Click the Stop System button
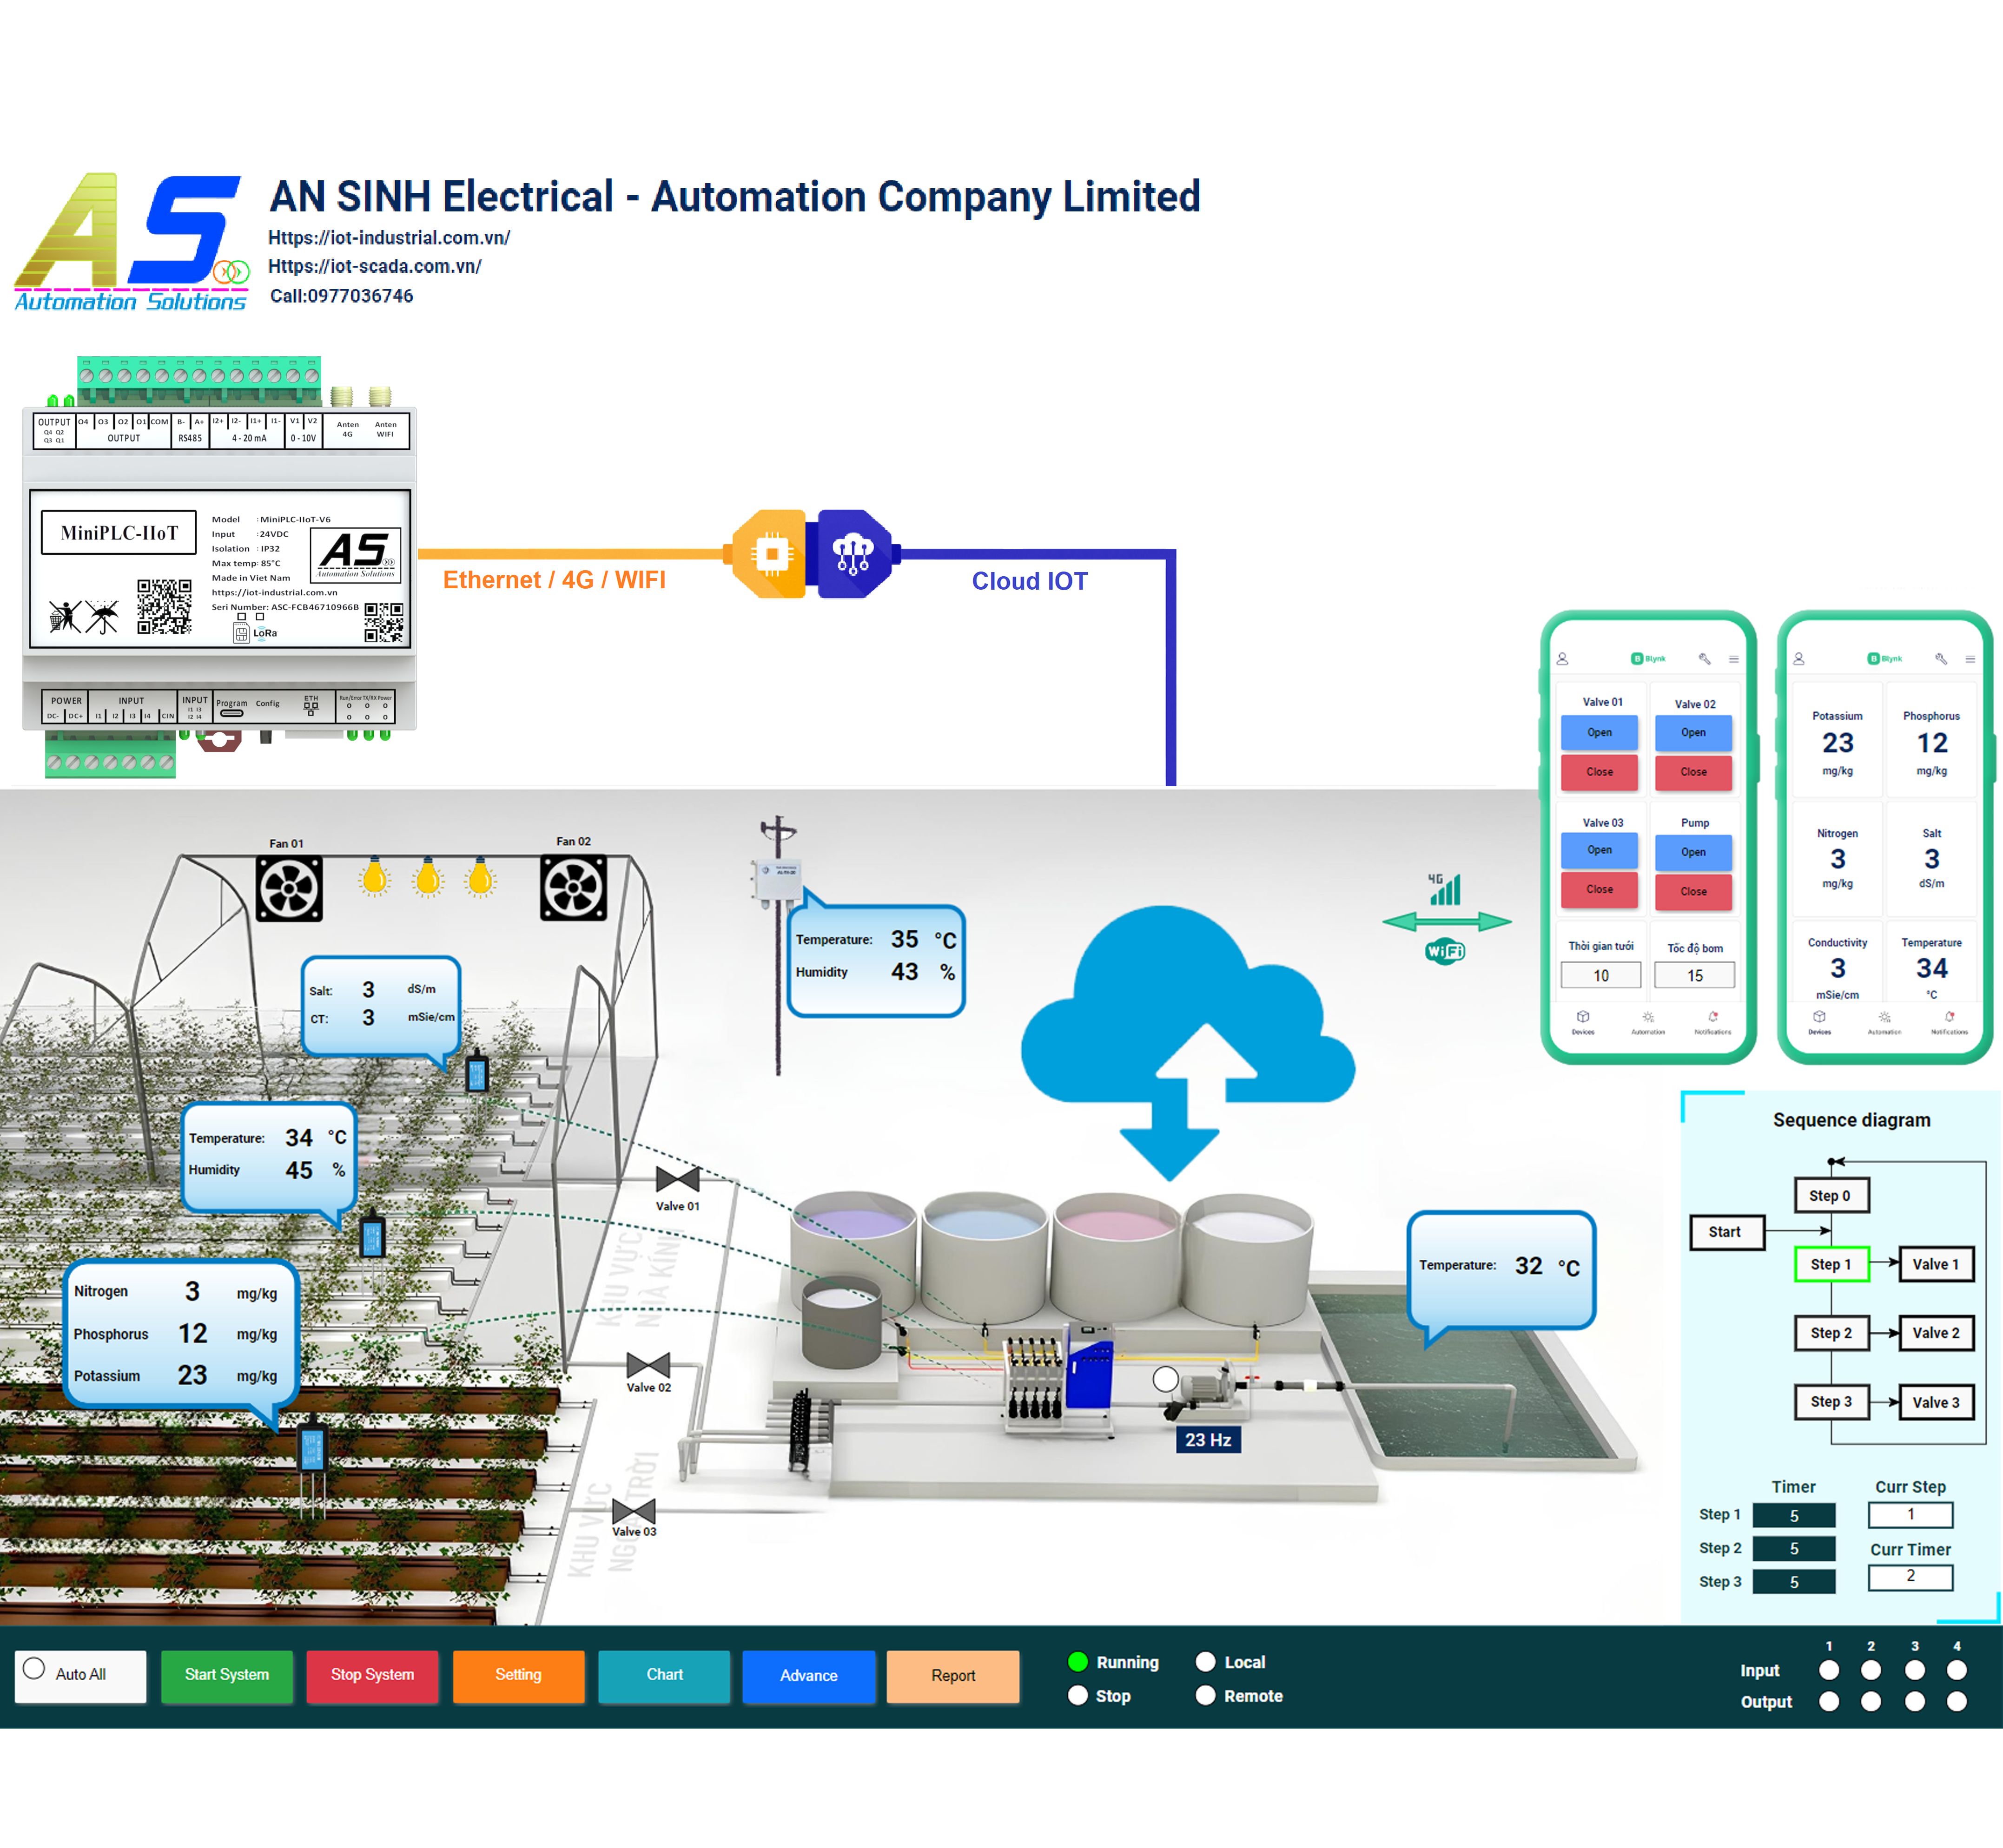This screenshot has height=1848, width=2003. pyautogui.click(x=372, y=1675)
